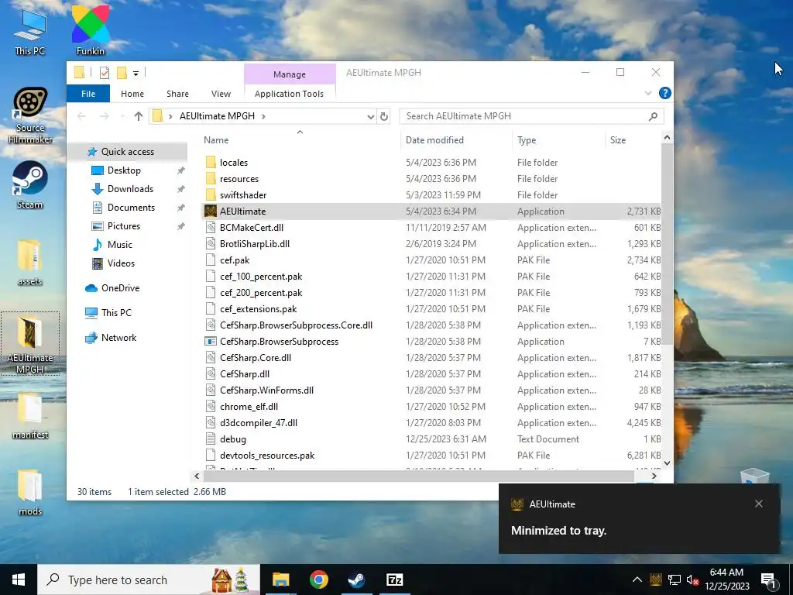Select the manifest file on desktop
Image resolution: width=793 pixels, height=595 pixels.
30,415
